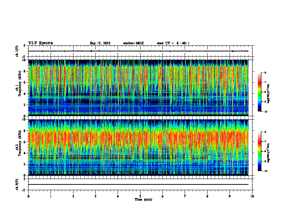Viewport: 284px width, 220px height.
Task: Click the "station=MOS" header label
Action: [133, 43]
